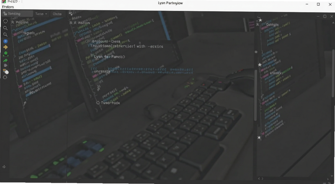The image size is (335, 184).
Task: Select the upper magnifier tool in left toolbar
Action: coord(5,28)
